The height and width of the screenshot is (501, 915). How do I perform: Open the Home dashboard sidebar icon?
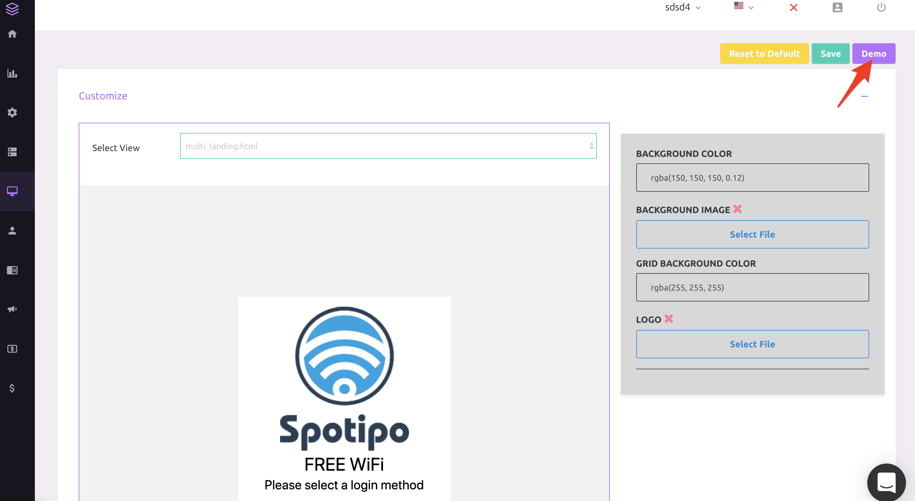tap(12, 34)
